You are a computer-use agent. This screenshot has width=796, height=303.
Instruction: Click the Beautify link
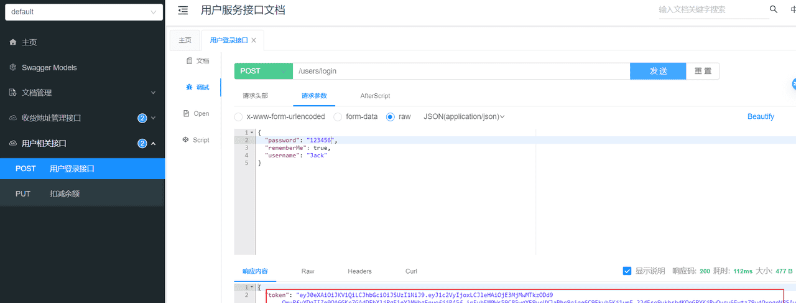click(761, 116)
